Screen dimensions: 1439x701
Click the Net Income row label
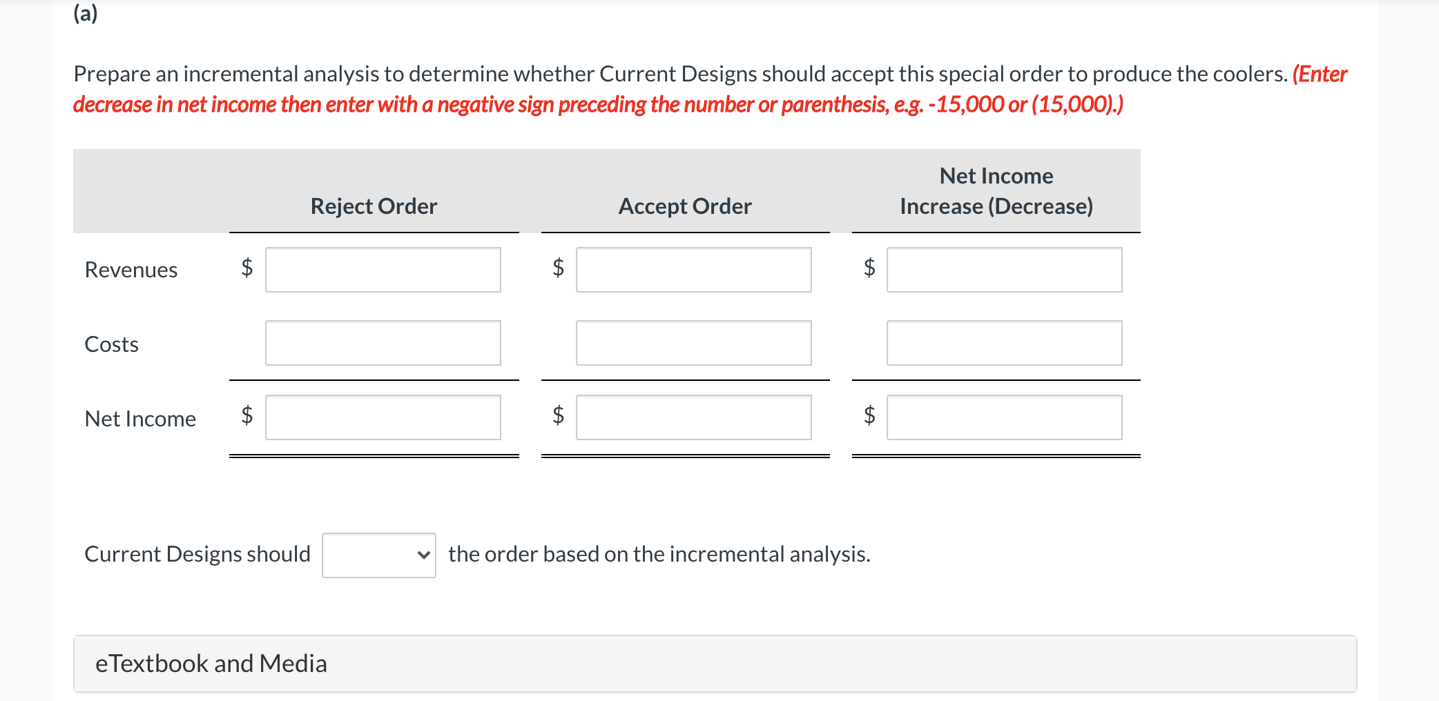click(x=140, y=418)
